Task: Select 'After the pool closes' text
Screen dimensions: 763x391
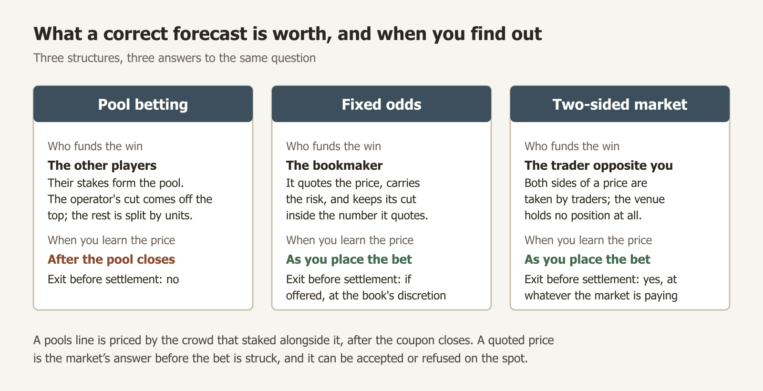Action: pyautogui.click(x=111, y=259)
